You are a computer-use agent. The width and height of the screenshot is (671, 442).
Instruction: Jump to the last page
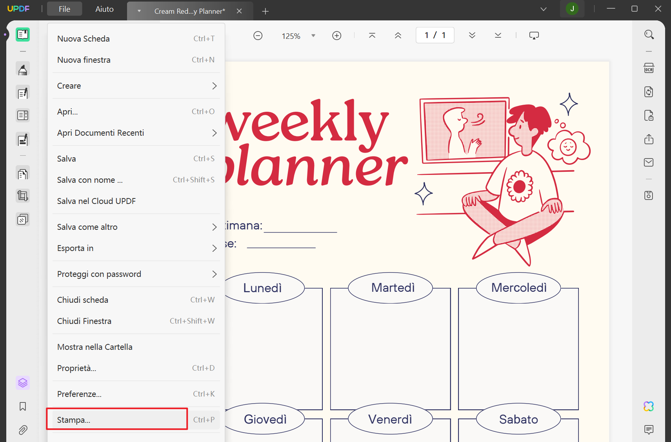498,36
